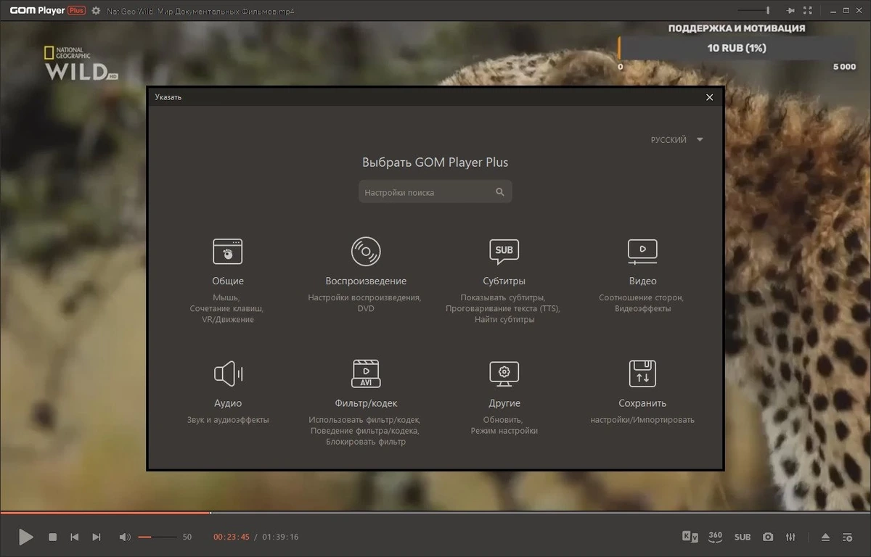Open the Аудио category label
The width and height of the screenshot is (871, 557).
(228, 403)
